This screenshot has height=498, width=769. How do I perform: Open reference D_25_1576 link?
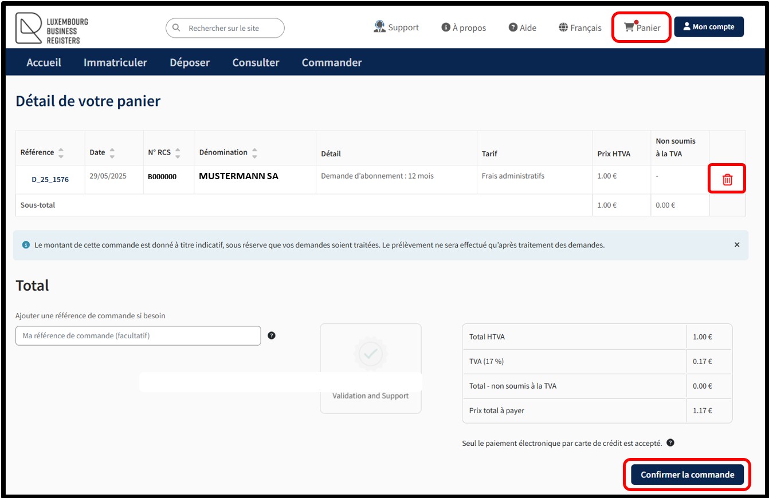click(x=50, y=179)
